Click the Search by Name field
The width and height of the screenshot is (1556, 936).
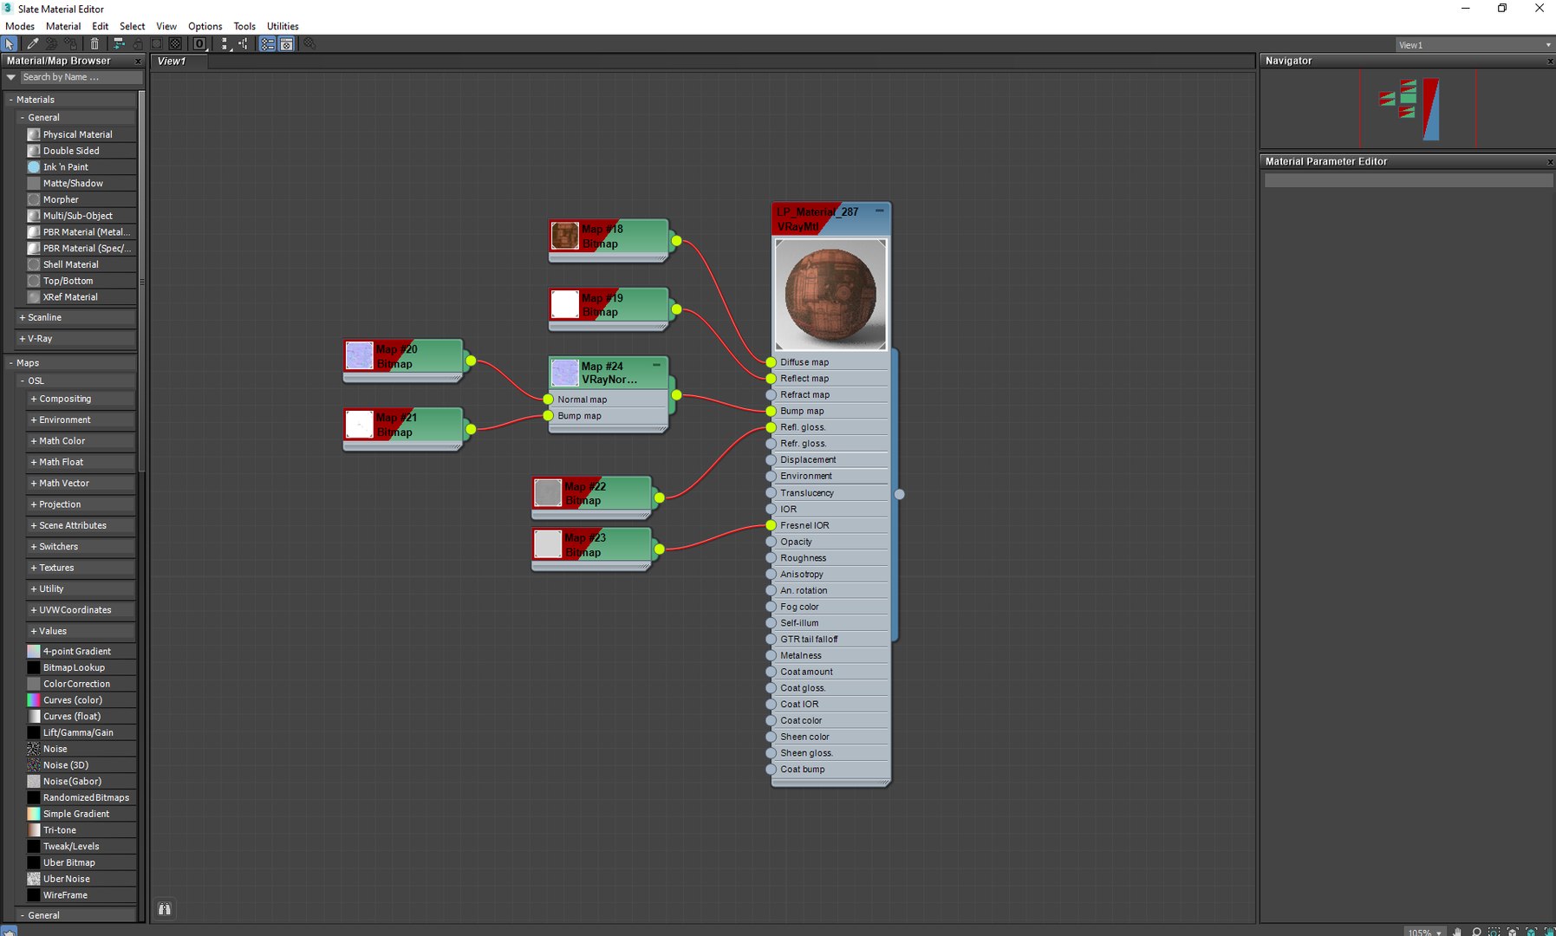click(x=81, y=77)
